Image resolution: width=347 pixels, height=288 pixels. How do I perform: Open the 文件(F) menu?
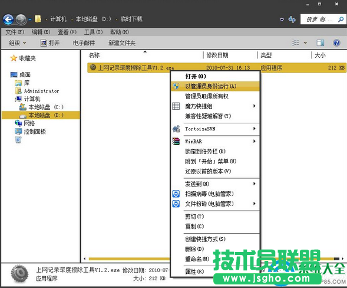click(x=15, y=32)
